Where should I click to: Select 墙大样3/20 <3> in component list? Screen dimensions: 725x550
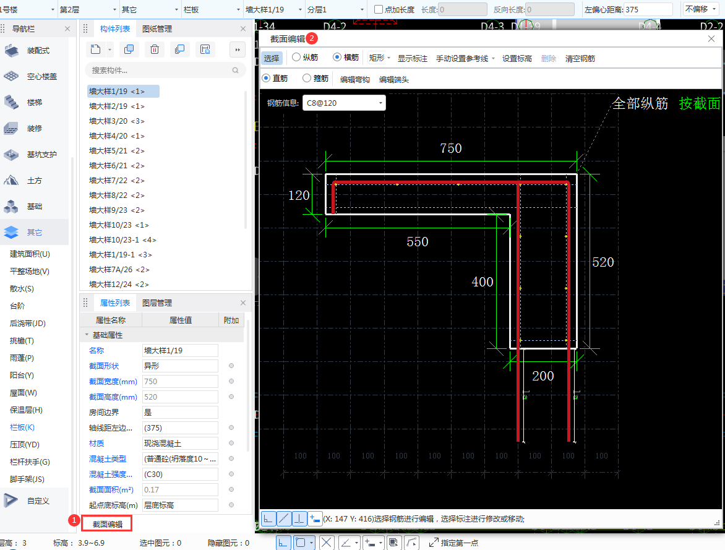[x=117, y=121]
